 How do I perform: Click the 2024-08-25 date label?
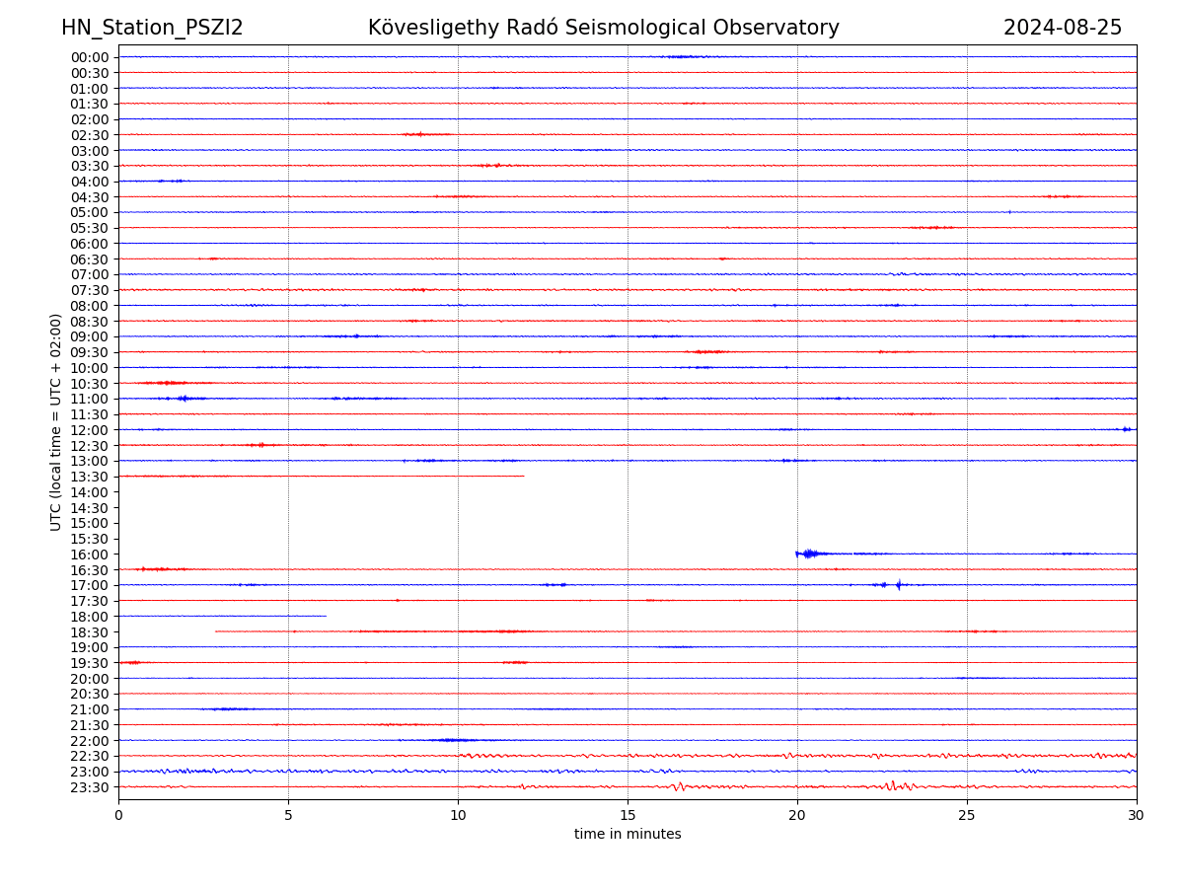(x=1062, y=28)
